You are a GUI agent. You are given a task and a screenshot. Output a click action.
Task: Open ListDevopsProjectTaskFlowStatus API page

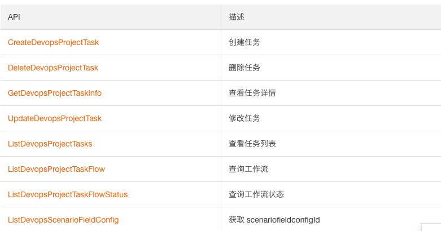tap(68, 194)
